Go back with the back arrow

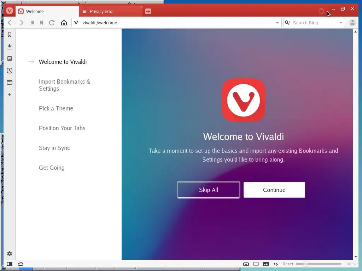pyautogui.click(x=10, y=23)
